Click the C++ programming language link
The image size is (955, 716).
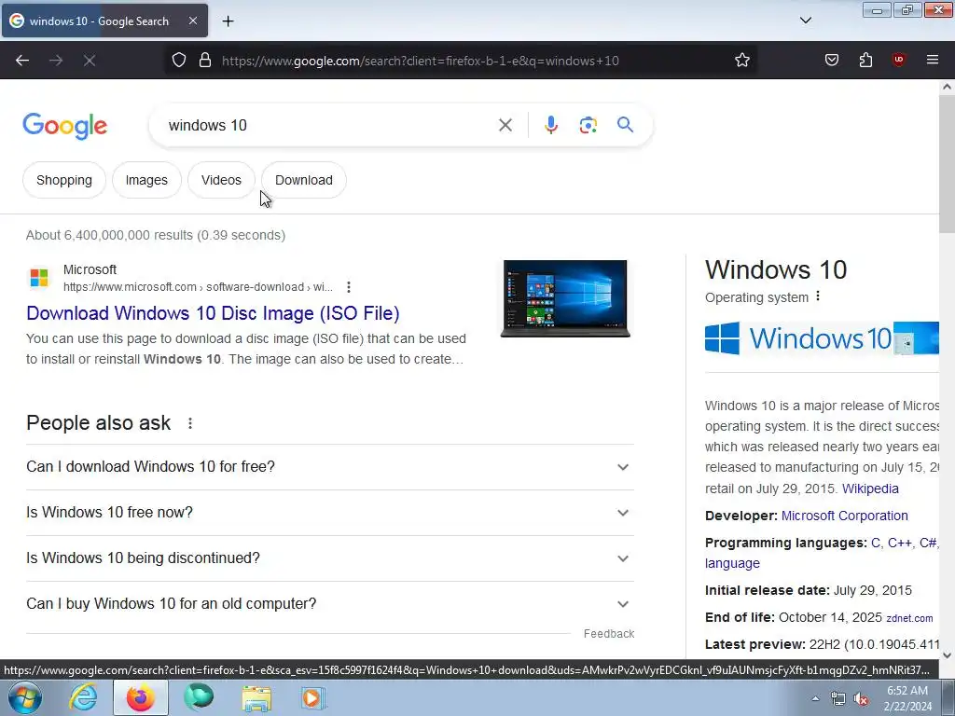point(900,543)
